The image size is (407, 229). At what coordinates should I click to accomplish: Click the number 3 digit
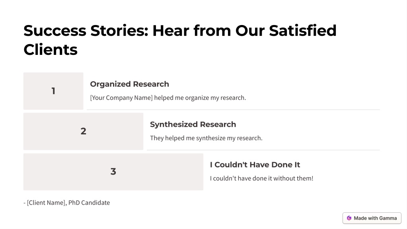pyautogui.click(x=113, y=171)
